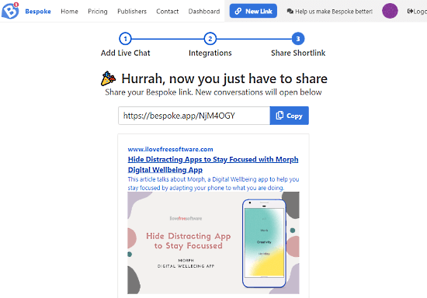
Task: Go to step 1 circle
Action: [125, 39]
